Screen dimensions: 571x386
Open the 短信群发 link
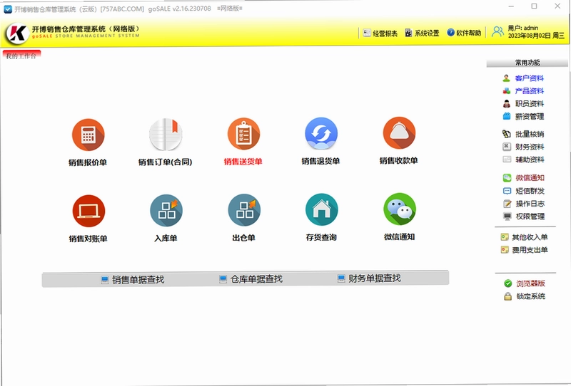coord(530,191)
